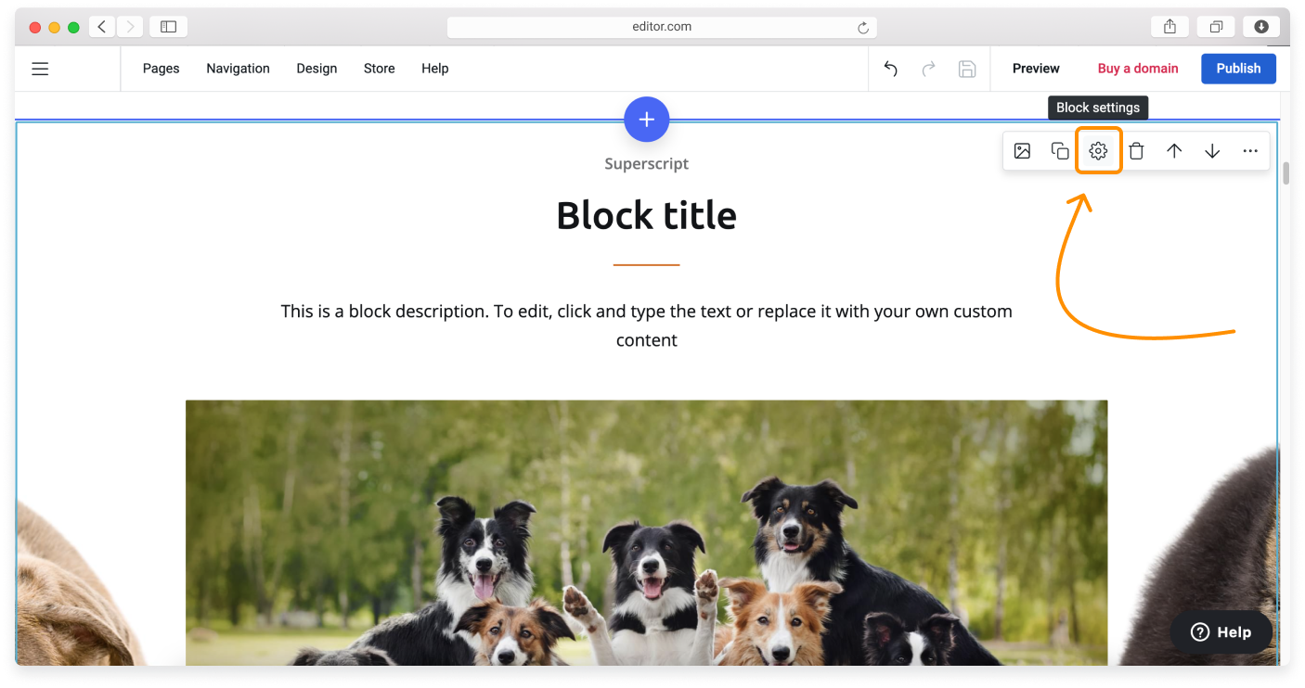The width and height of the screenshot is (1305, 688).
Task: Move the block up
Action: pos(1174,151)
